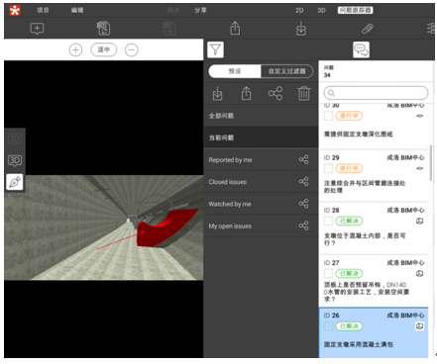
Task: Share the My open issues filter
Action: click(x=303, y=226)
